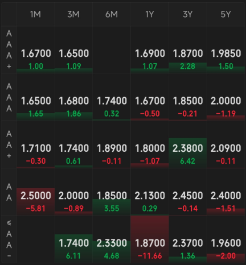
Task: Click the AAA rating row label
Action: pos(9,97)
